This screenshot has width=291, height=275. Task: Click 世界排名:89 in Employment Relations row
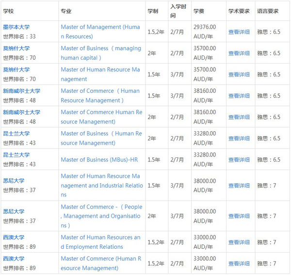pos(19,247)
